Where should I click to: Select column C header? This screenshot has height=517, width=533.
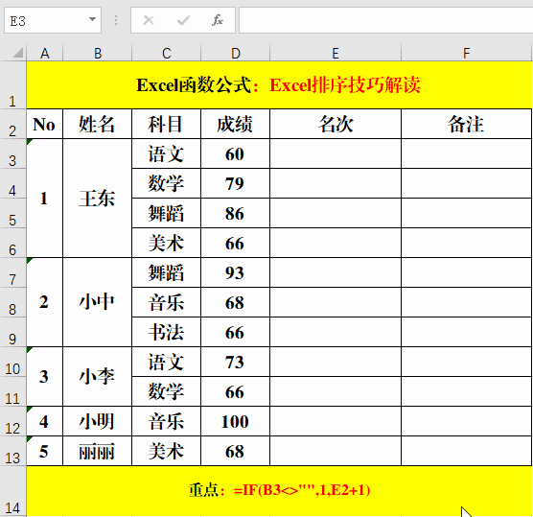pos(167,53)
